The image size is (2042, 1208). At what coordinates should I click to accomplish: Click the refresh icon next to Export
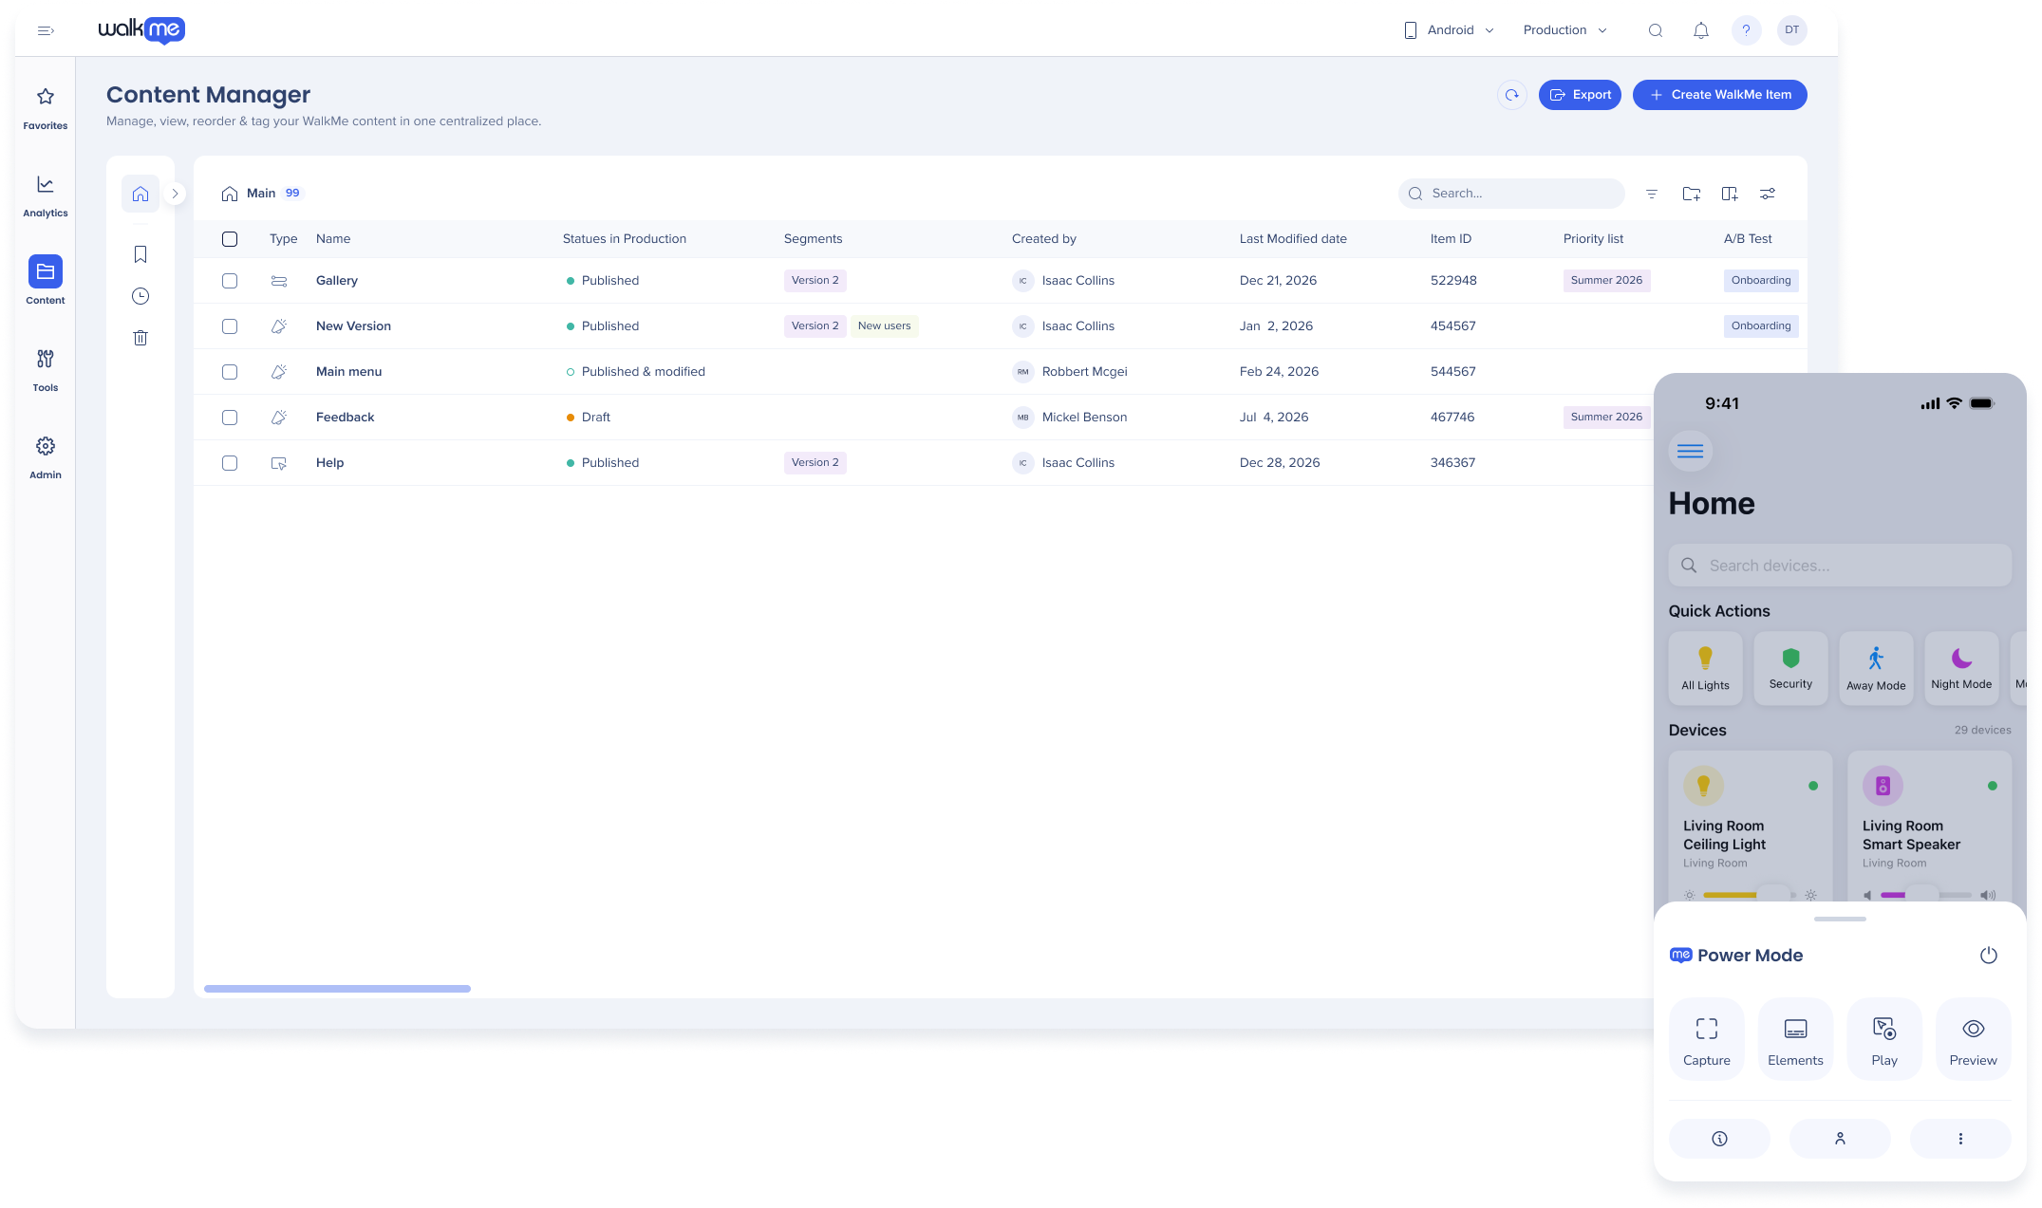click(1511, 95)
